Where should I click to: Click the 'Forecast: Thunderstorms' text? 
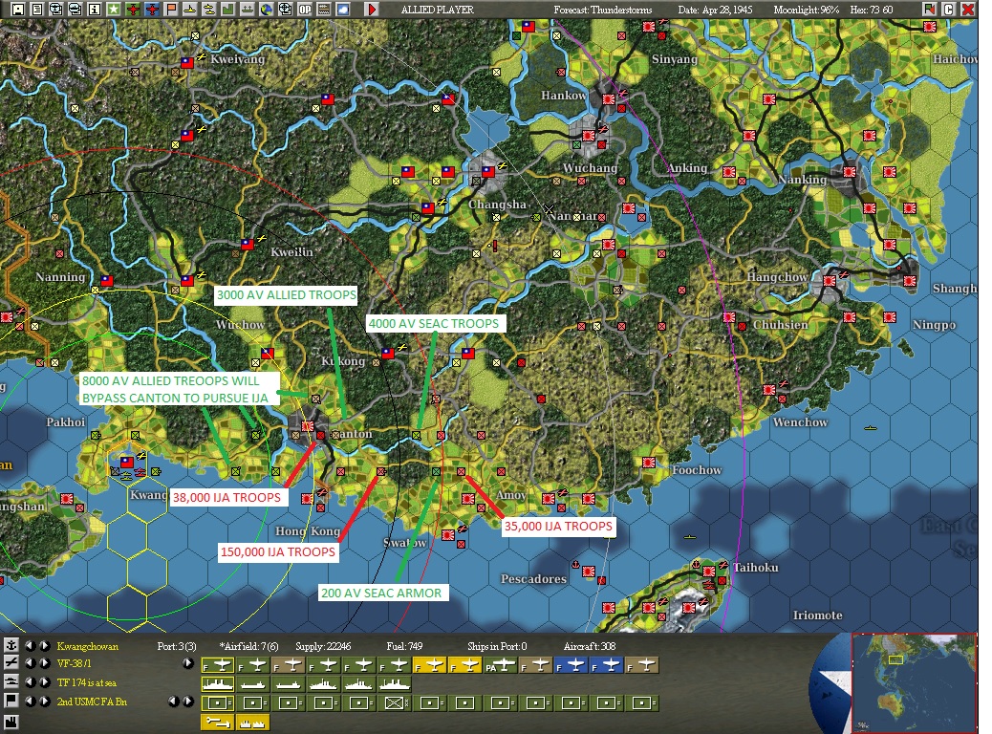(603, 10)
